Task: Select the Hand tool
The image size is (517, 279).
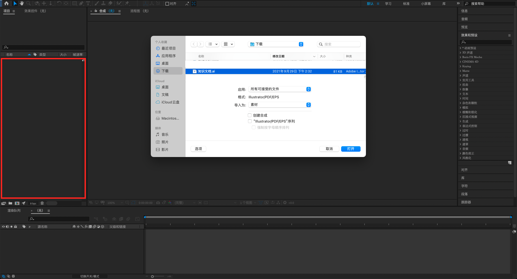Action: 22,4
